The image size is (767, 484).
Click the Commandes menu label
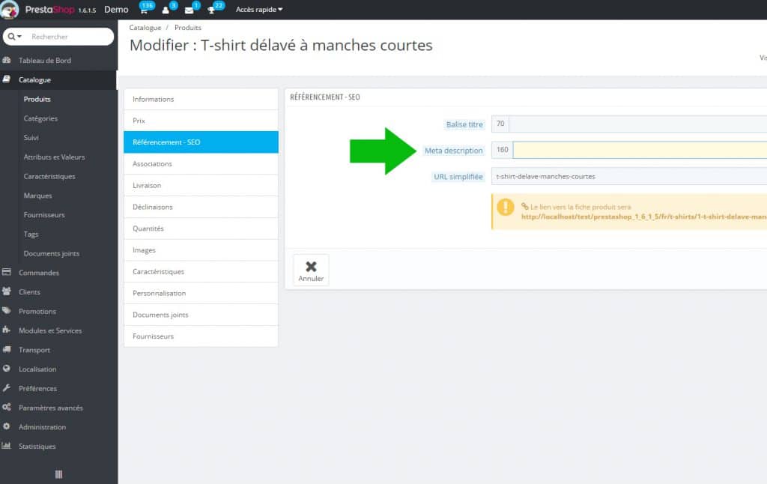[39, 273]
